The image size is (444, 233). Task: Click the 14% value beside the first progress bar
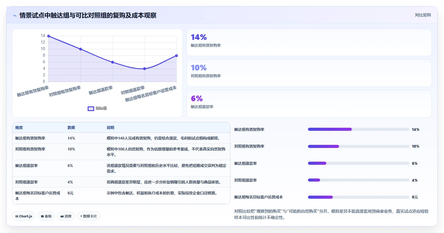click(x=416, y=130)
